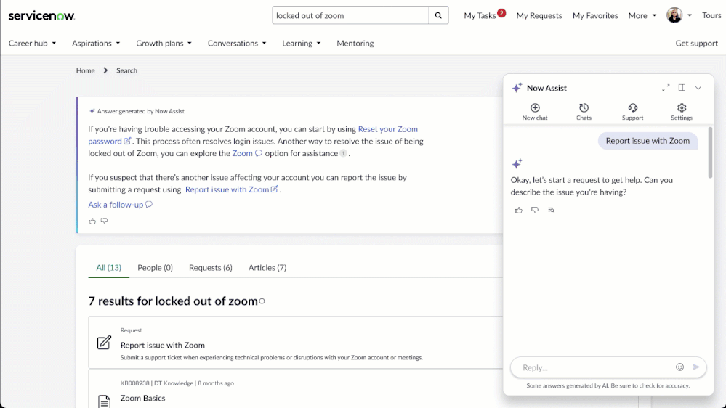Open emoji picker in reply box
The width and height of the screenshot is (726, 408).
coord(679,367)
